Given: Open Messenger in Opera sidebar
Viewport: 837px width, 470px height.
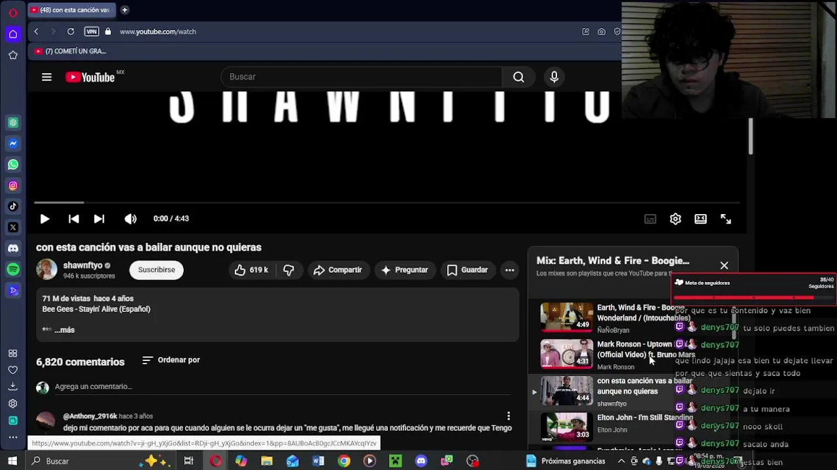Looking at the screenshot, I should click(x=13, y=144).
